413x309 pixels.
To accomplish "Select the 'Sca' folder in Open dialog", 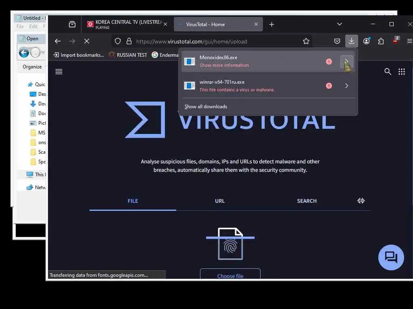I will click(38, 152).
